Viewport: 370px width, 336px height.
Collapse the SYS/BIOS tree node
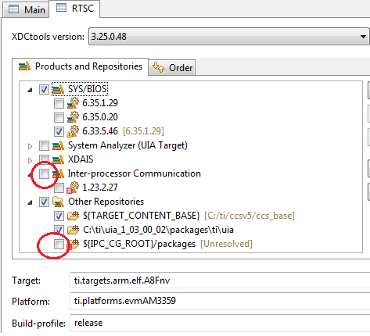coord(30,90)
